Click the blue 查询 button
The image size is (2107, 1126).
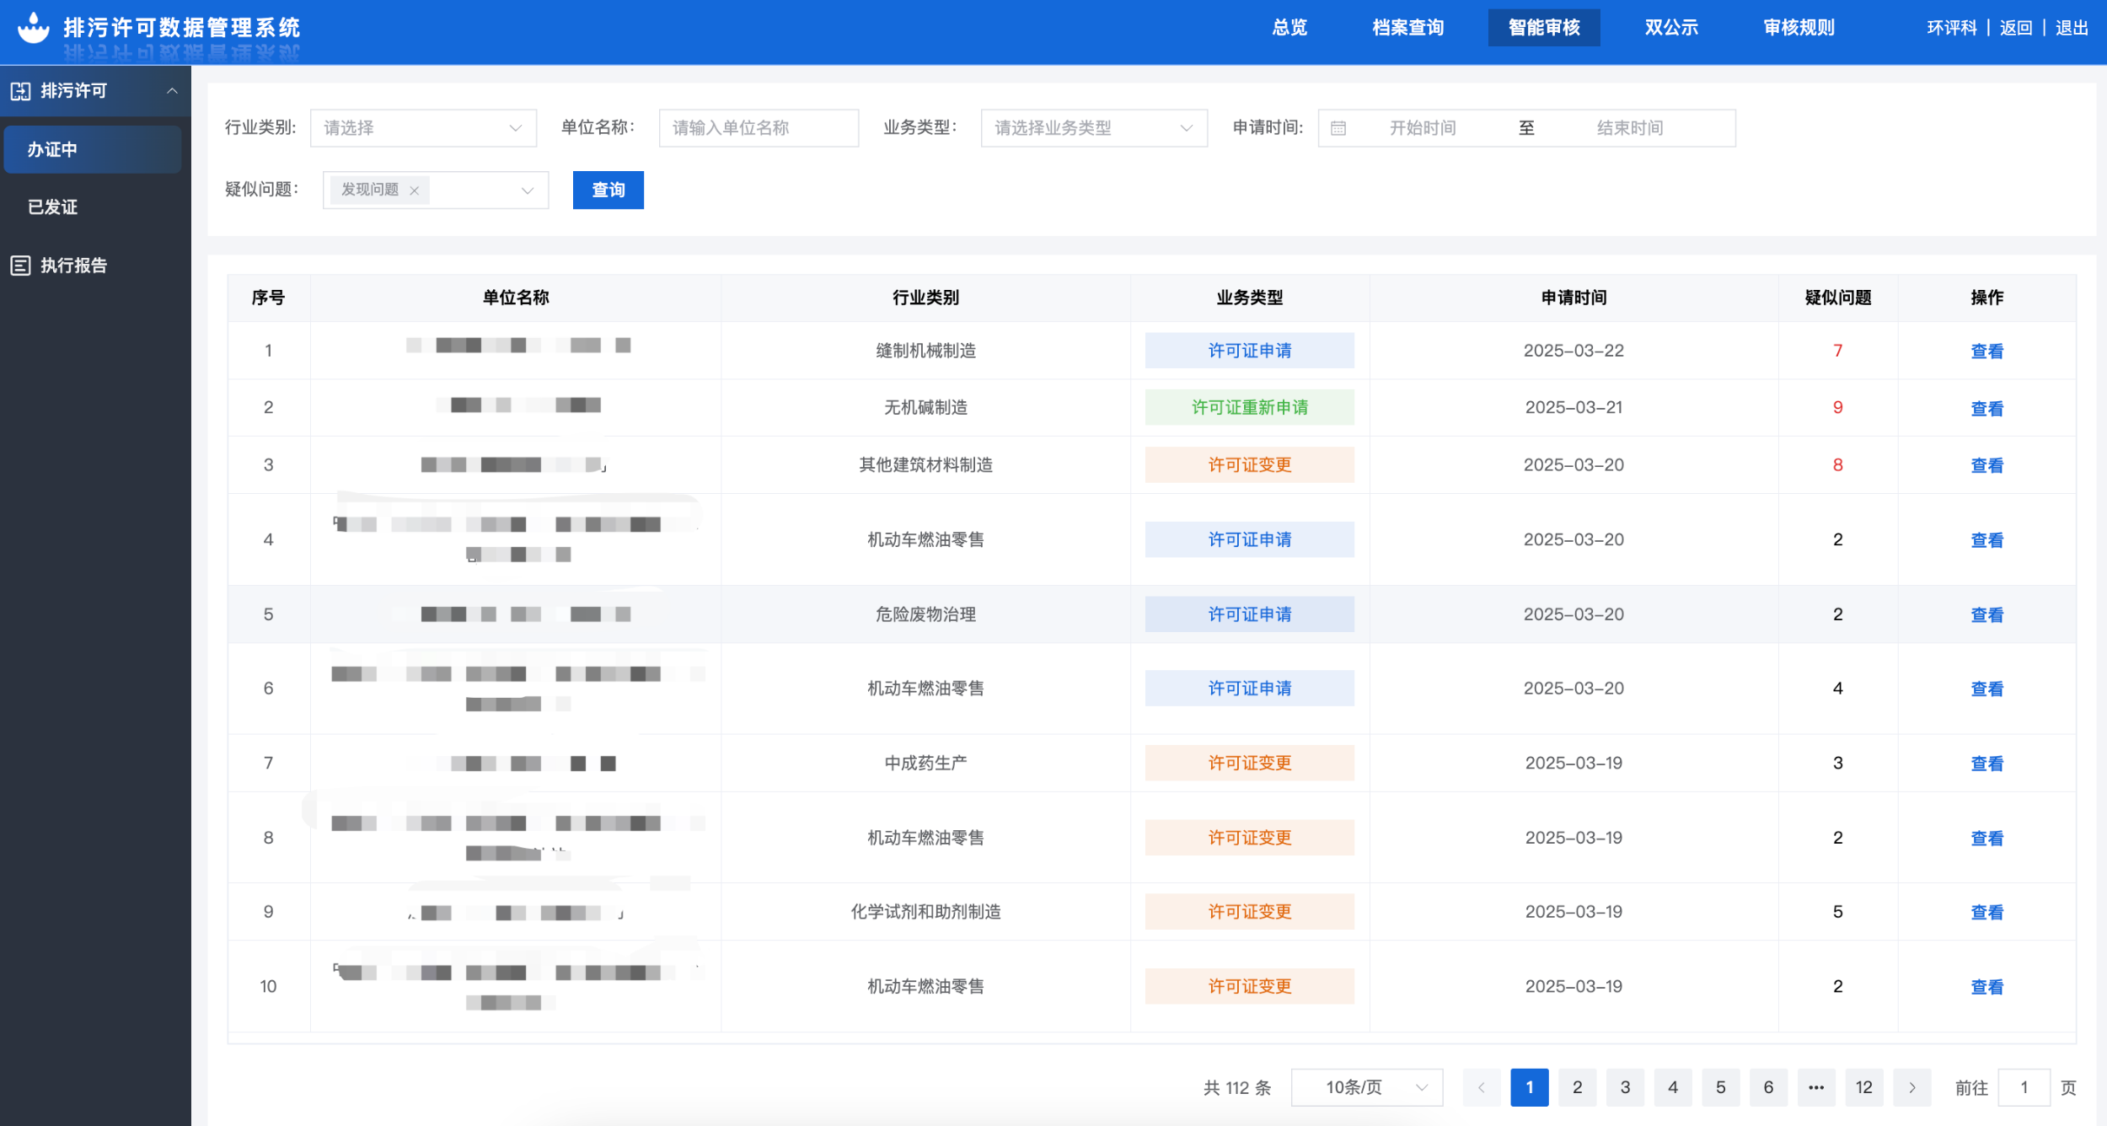point(608,190)
